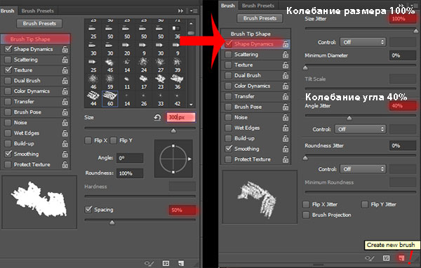
Task: Select Brush tab in right panel
Action: [227, 6]
